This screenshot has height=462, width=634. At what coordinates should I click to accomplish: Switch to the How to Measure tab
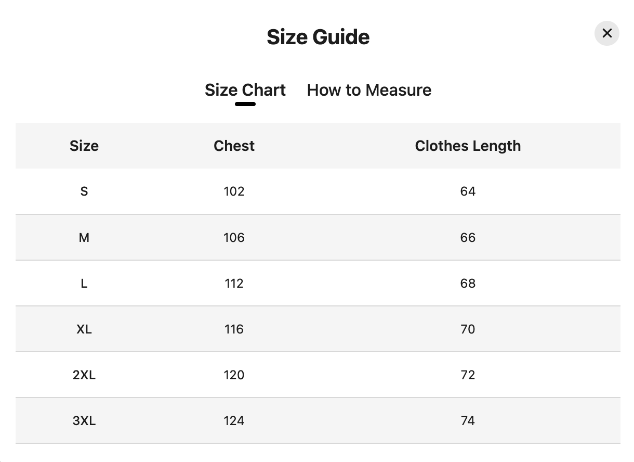tap(369, 90)
